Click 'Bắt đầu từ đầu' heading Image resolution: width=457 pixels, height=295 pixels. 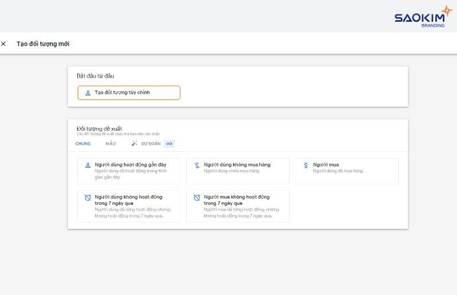[95, 76]
